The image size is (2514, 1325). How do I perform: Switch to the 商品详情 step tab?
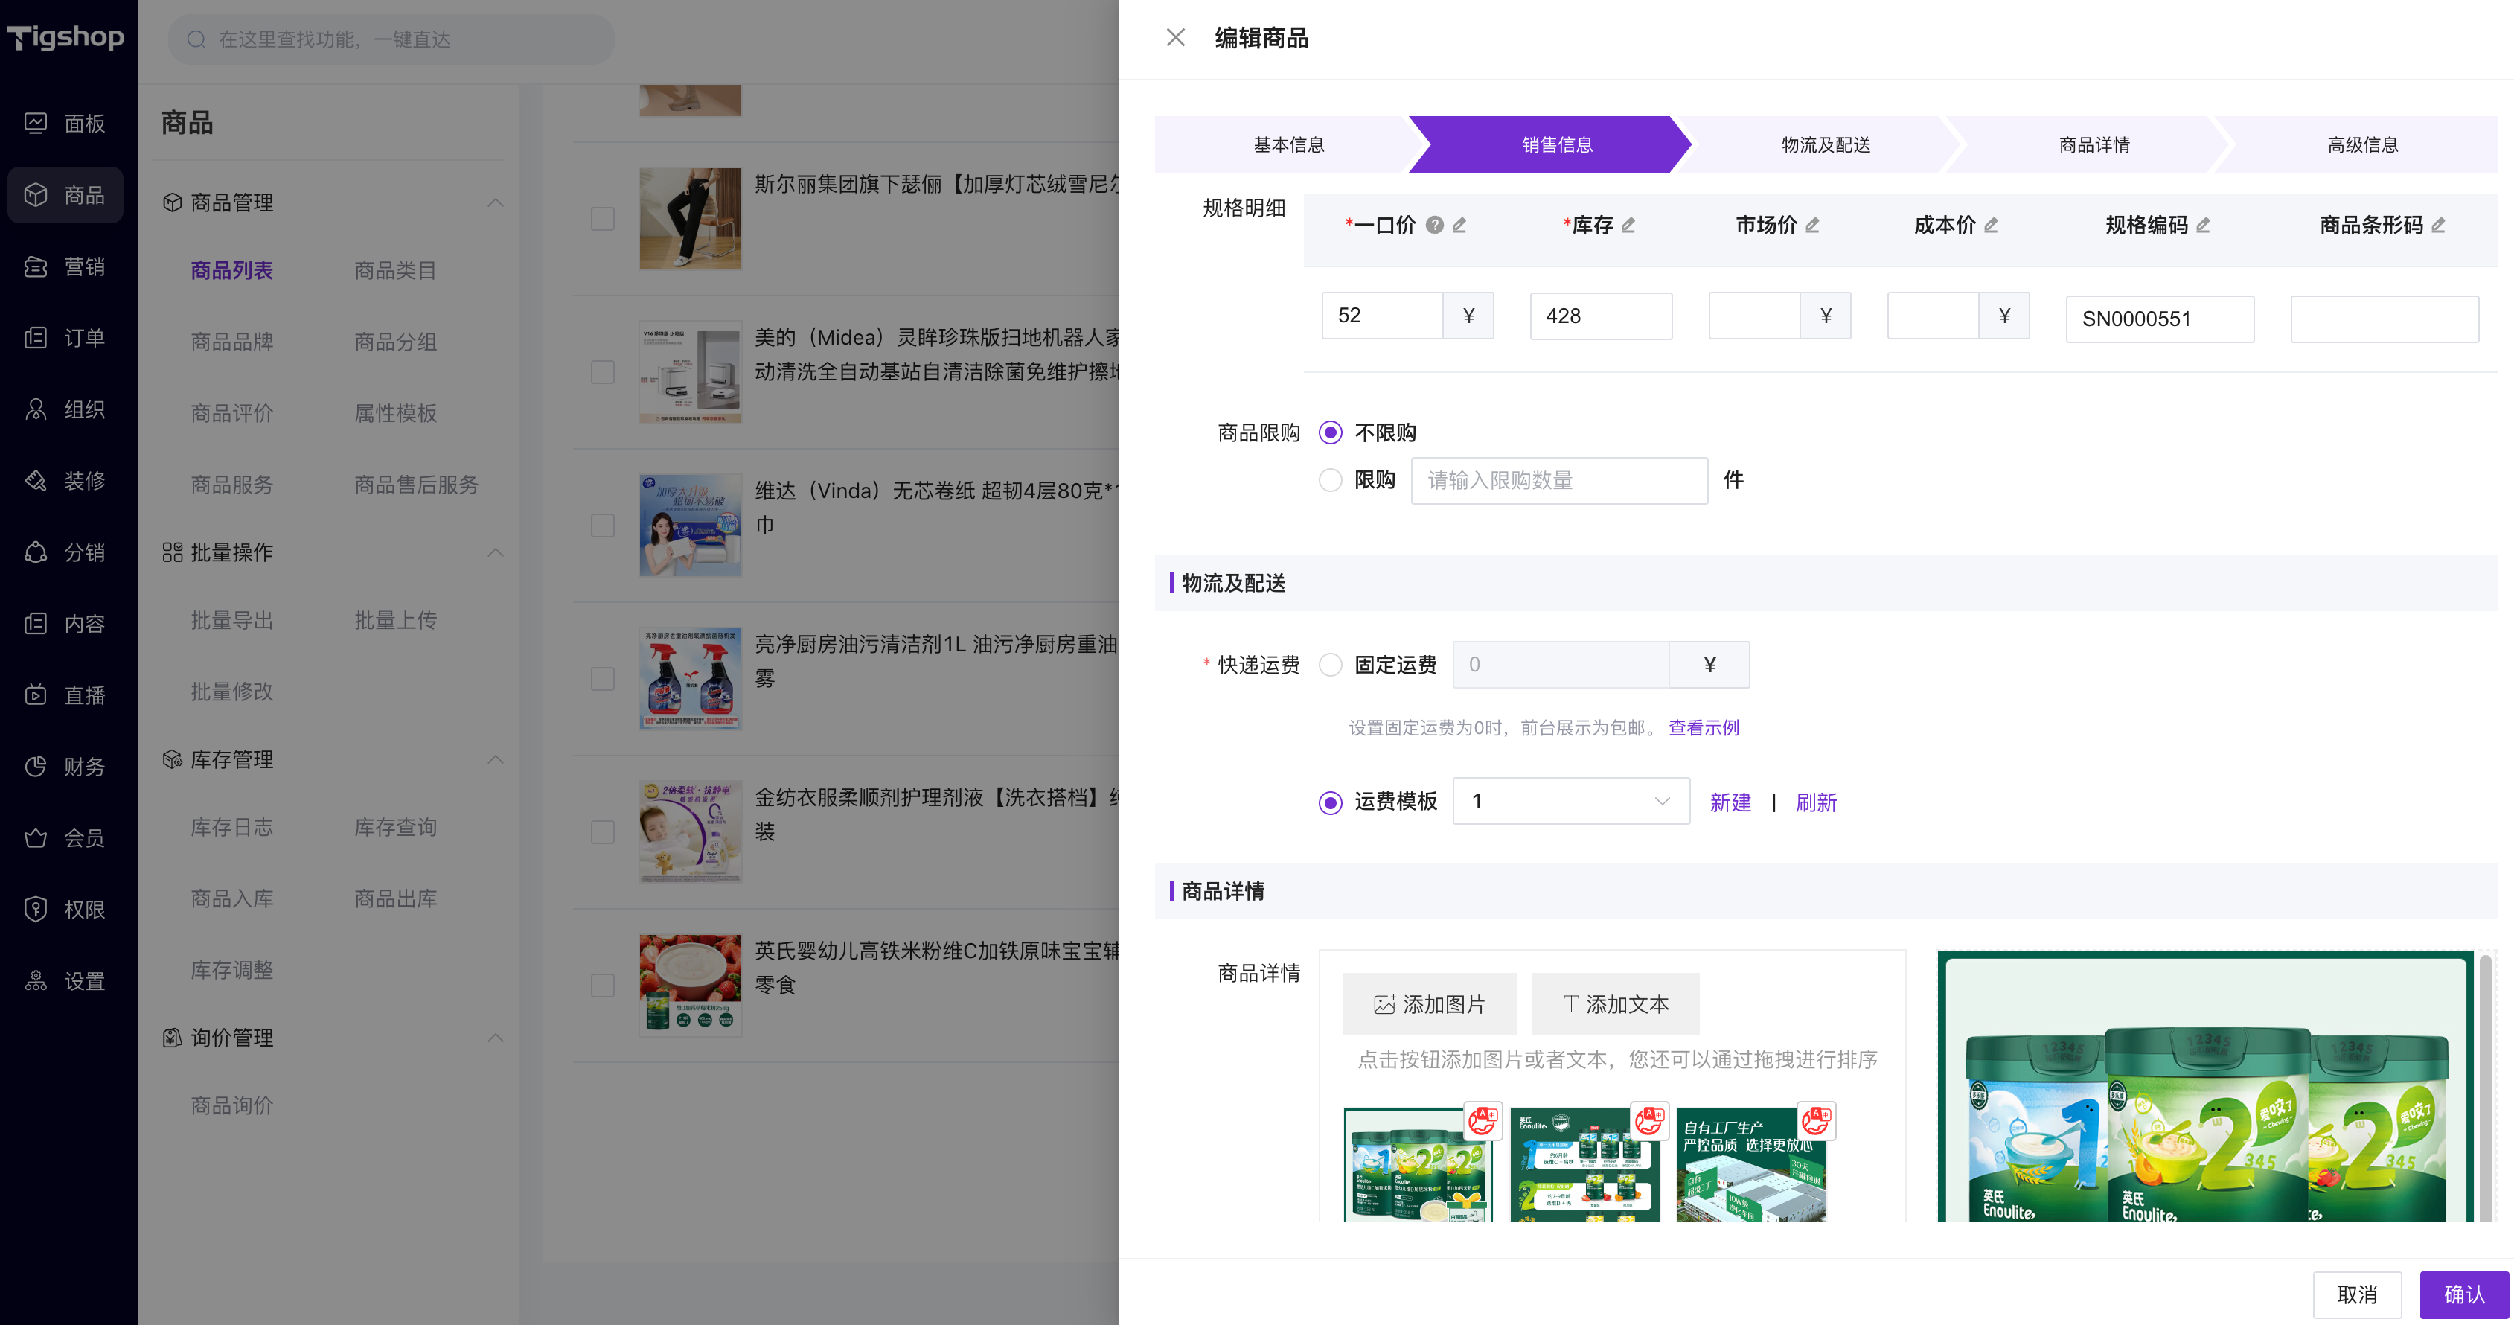(2094, 144)
